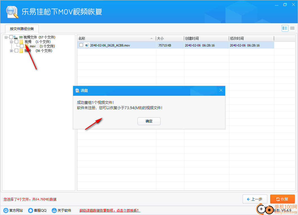
Task: Click the version V6.4.9 label
Action: tap(282, 210)
